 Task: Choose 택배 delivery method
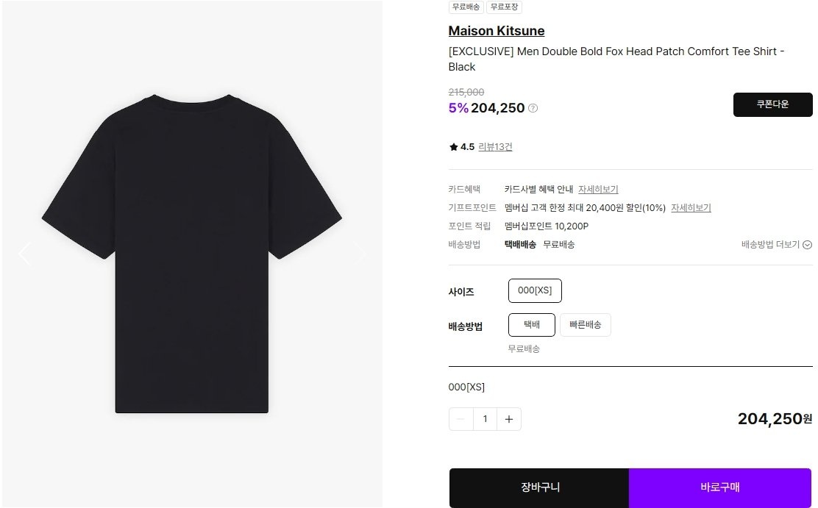[x=532, y=325]
